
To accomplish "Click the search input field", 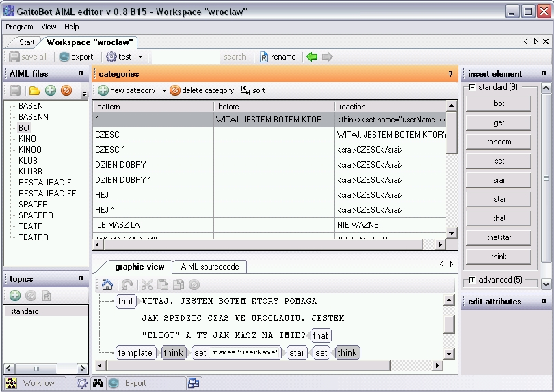I will (x=185, y=57).
